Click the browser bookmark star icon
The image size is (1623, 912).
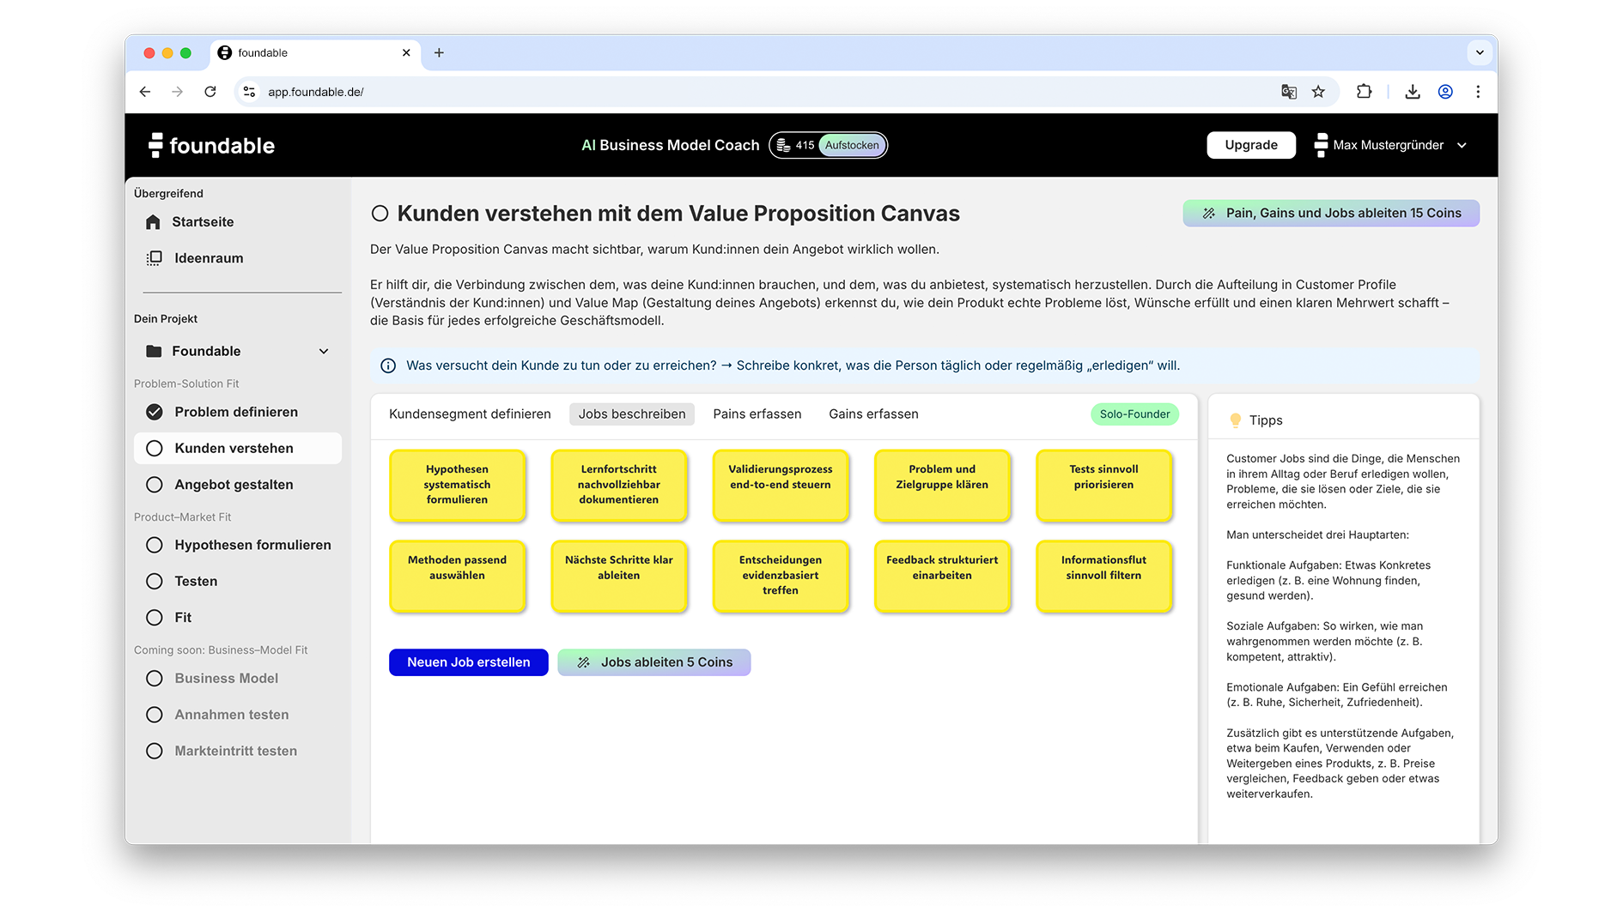pos(1318,92)
